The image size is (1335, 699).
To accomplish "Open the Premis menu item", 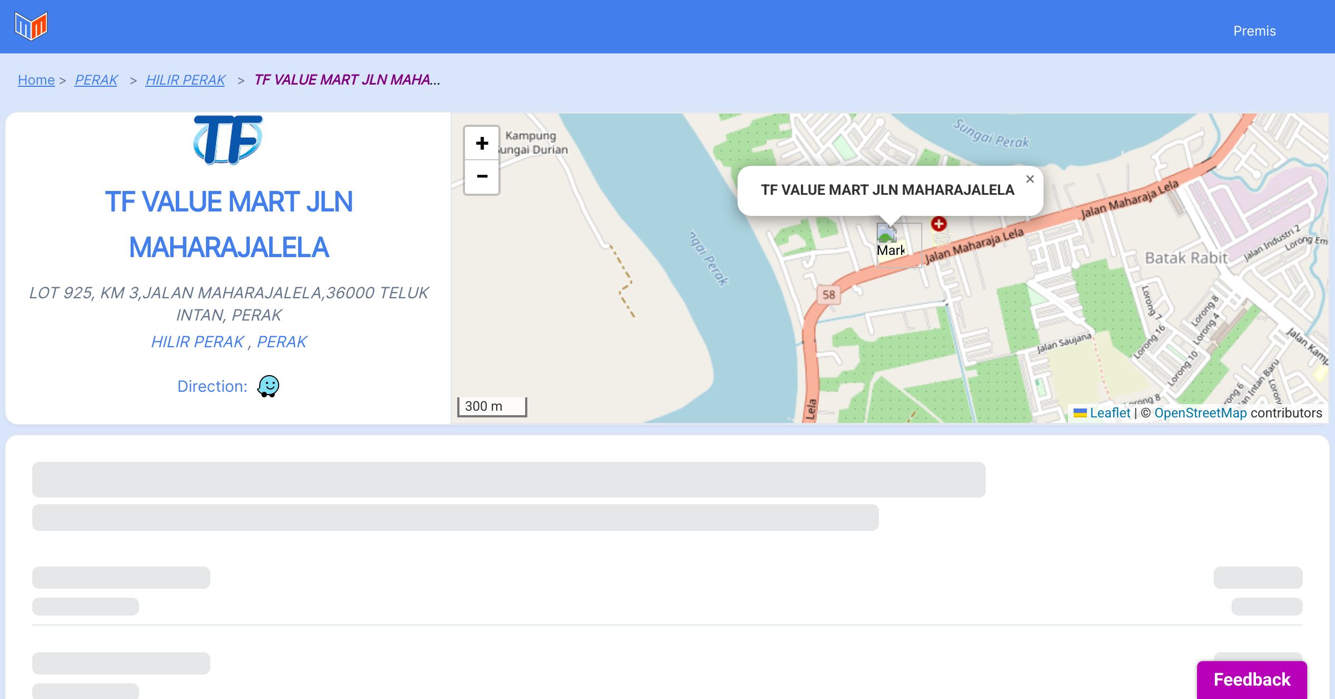I will tap(1254, 31).
